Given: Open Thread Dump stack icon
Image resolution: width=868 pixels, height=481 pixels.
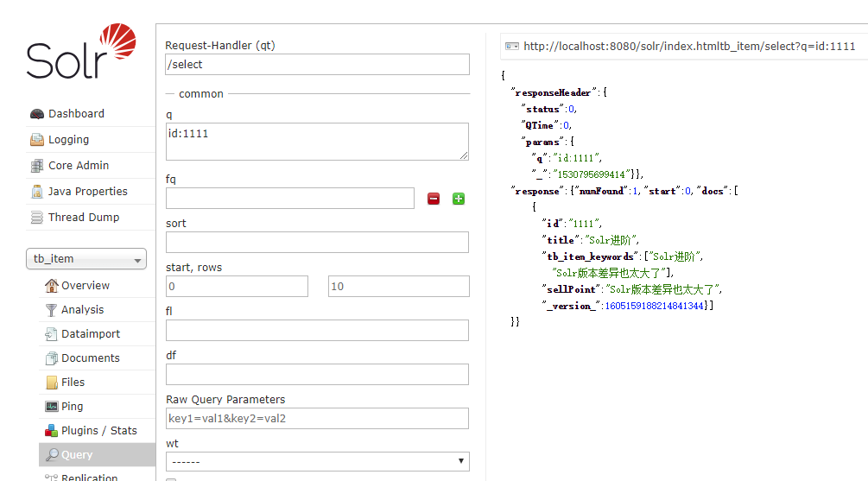Looking at the screenshot, I should click(37, 218).
